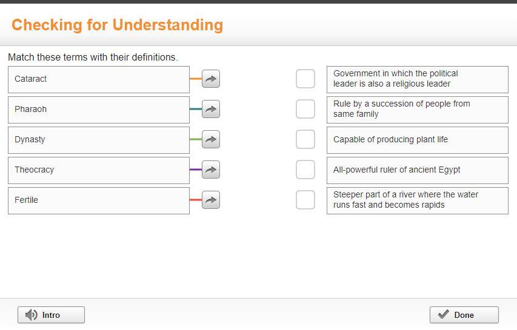This screenshot has width=517, height=330.
Task: Select the box beside the religious leader definition
Action: pyautogui.click(x=305, y=79)
